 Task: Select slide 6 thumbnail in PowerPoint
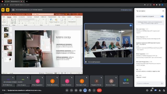coord(8,60)
